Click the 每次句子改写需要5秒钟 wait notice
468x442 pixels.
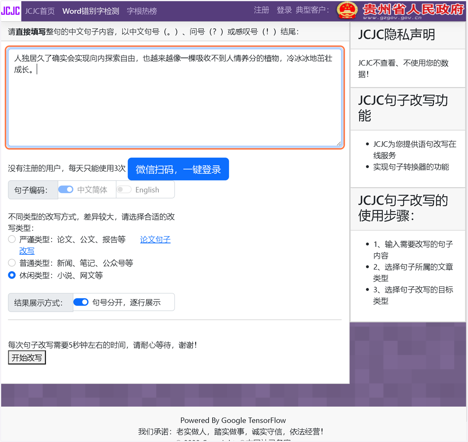click(103, 345)
